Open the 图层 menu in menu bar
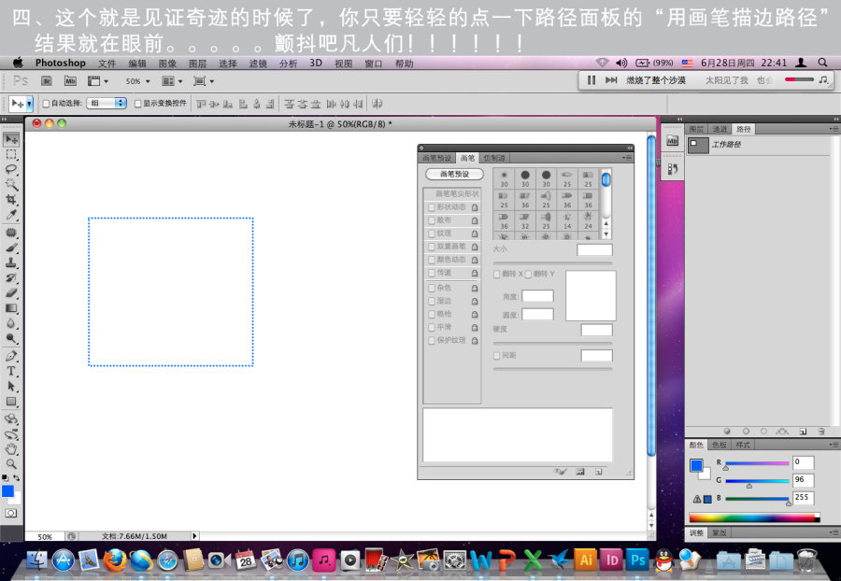This screenshot has width=841, height=581. pos(197,64)
